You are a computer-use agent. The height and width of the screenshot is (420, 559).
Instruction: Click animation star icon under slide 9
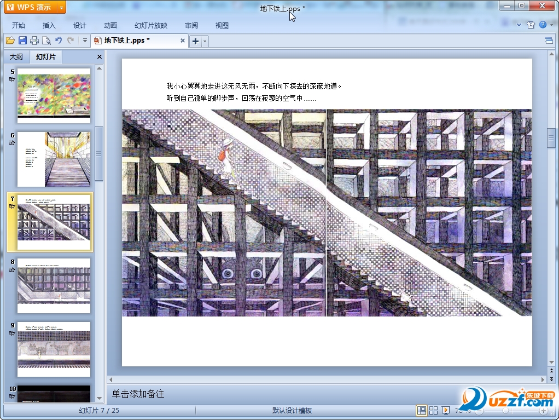pyautogui.click(x=12, y=333)
